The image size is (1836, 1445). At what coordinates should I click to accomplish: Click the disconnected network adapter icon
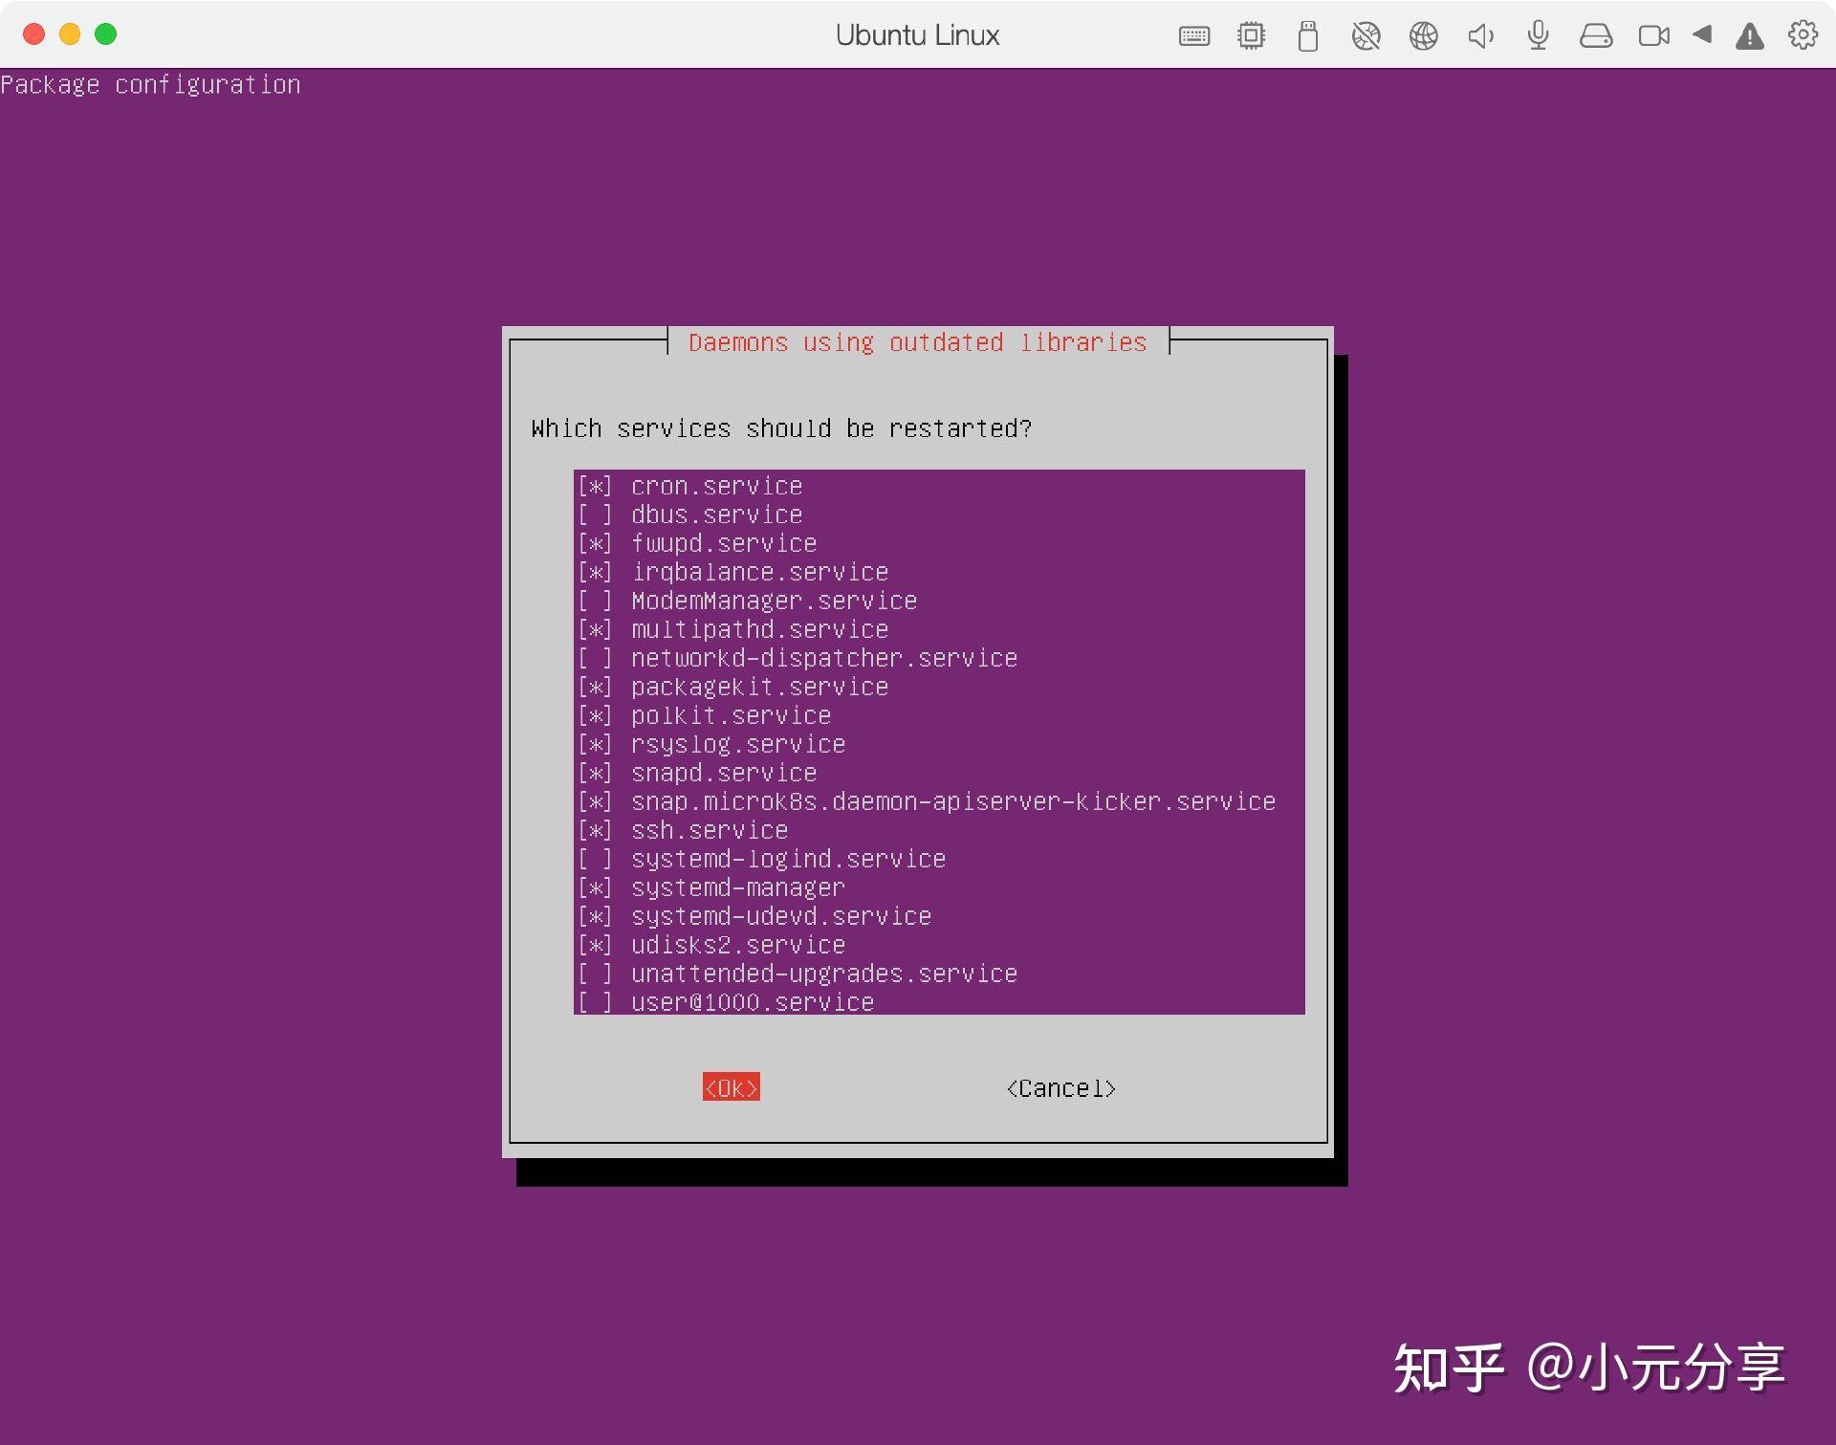pyautogui.click(x=1366, y=34)
